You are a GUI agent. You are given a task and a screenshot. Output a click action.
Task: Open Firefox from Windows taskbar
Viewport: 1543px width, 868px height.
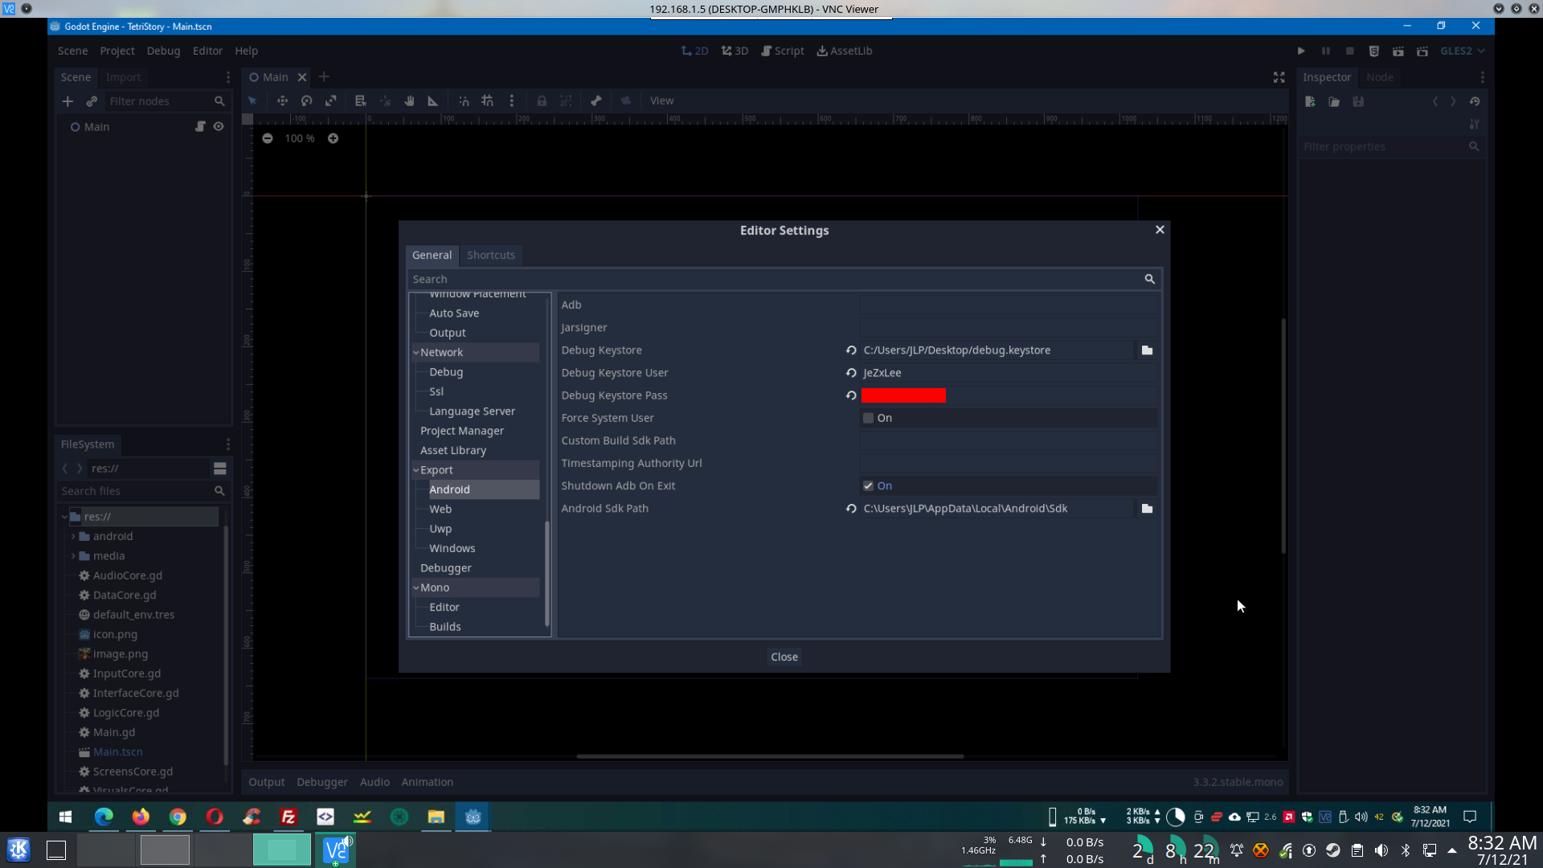141,817
